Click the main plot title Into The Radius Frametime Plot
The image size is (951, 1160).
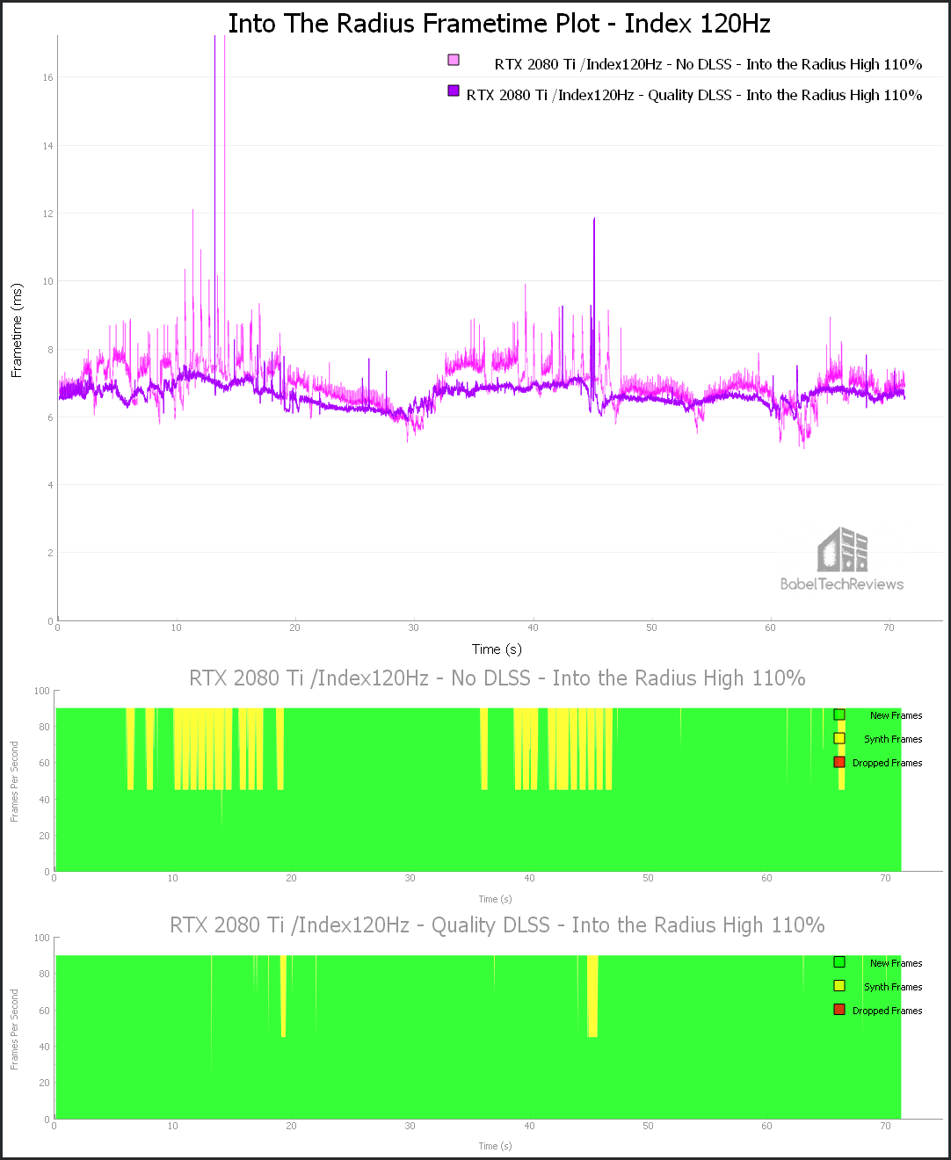(x=499, y=24)
